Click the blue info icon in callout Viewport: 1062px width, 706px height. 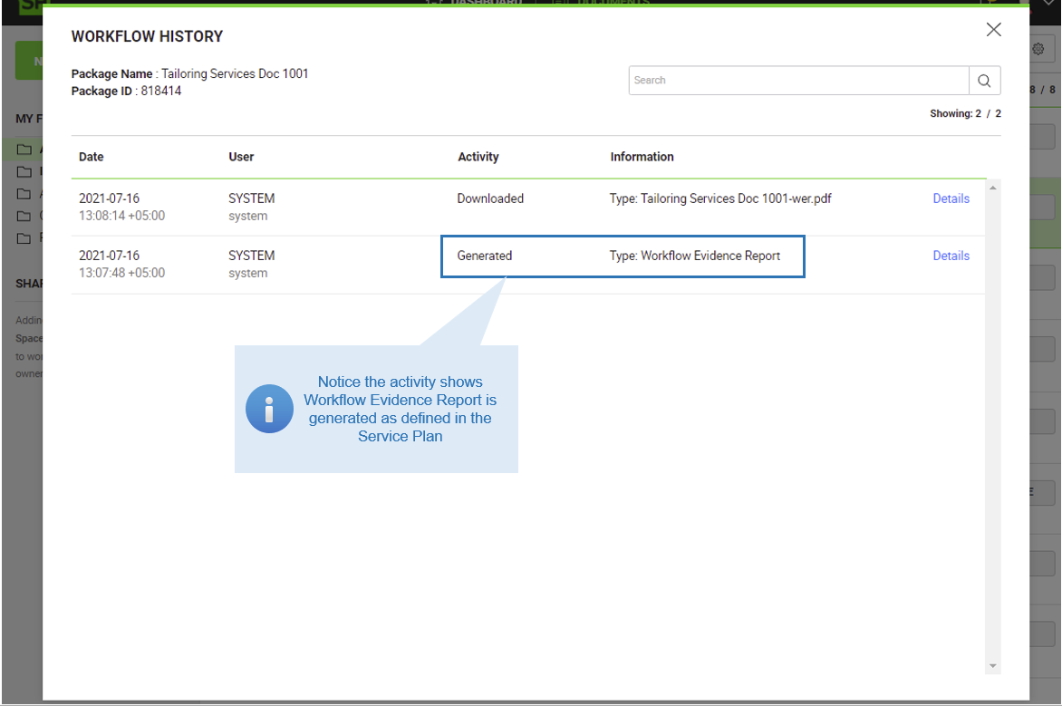[x=269, y=409]
